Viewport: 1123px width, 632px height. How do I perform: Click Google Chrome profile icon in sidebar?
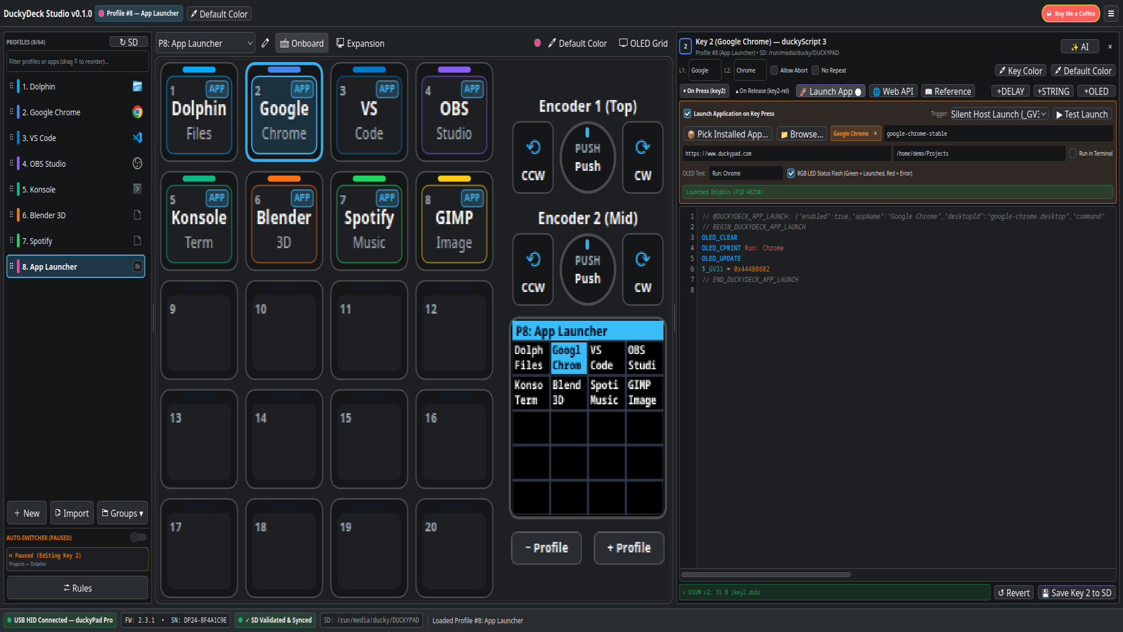coord(137,112)
